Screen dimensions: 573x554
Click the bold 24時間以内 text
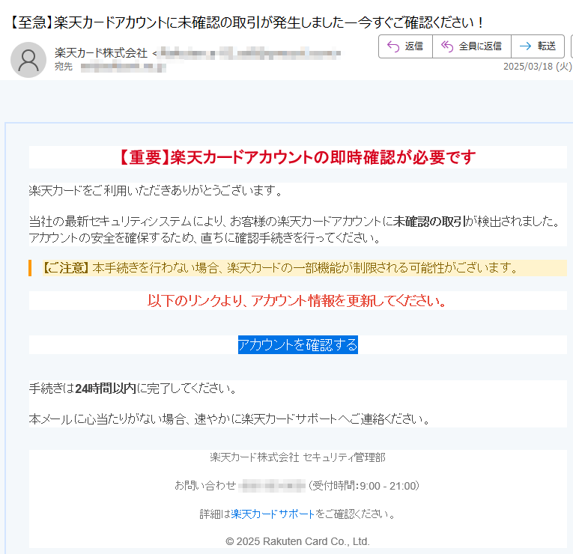click(106, 389)
